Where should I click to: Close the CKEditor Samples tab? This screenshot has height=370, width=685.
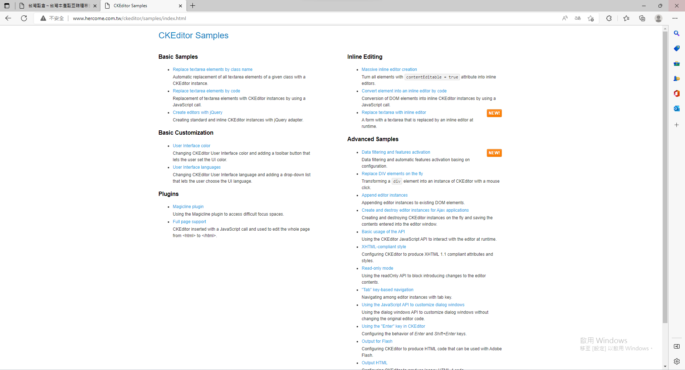pos(180,6)
